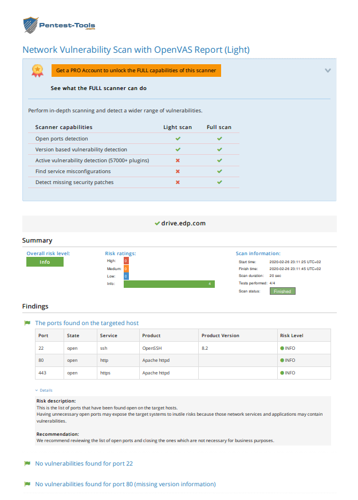Click the green Info overall risk badge
Image resolution: width=358 pixels, height=500 pixels.
tap(45, 262)
